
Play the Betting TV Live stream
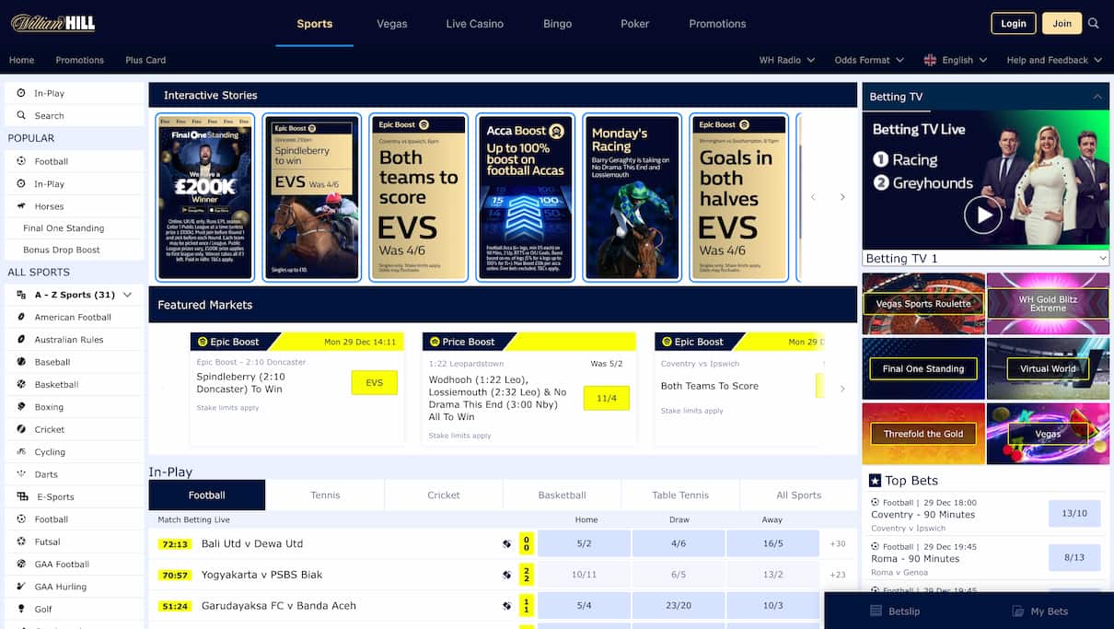point(983,215)
